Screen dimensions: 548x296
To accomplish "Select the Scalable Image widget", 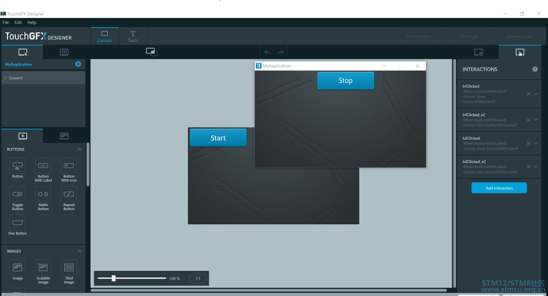I will click(x=43, y=272).
